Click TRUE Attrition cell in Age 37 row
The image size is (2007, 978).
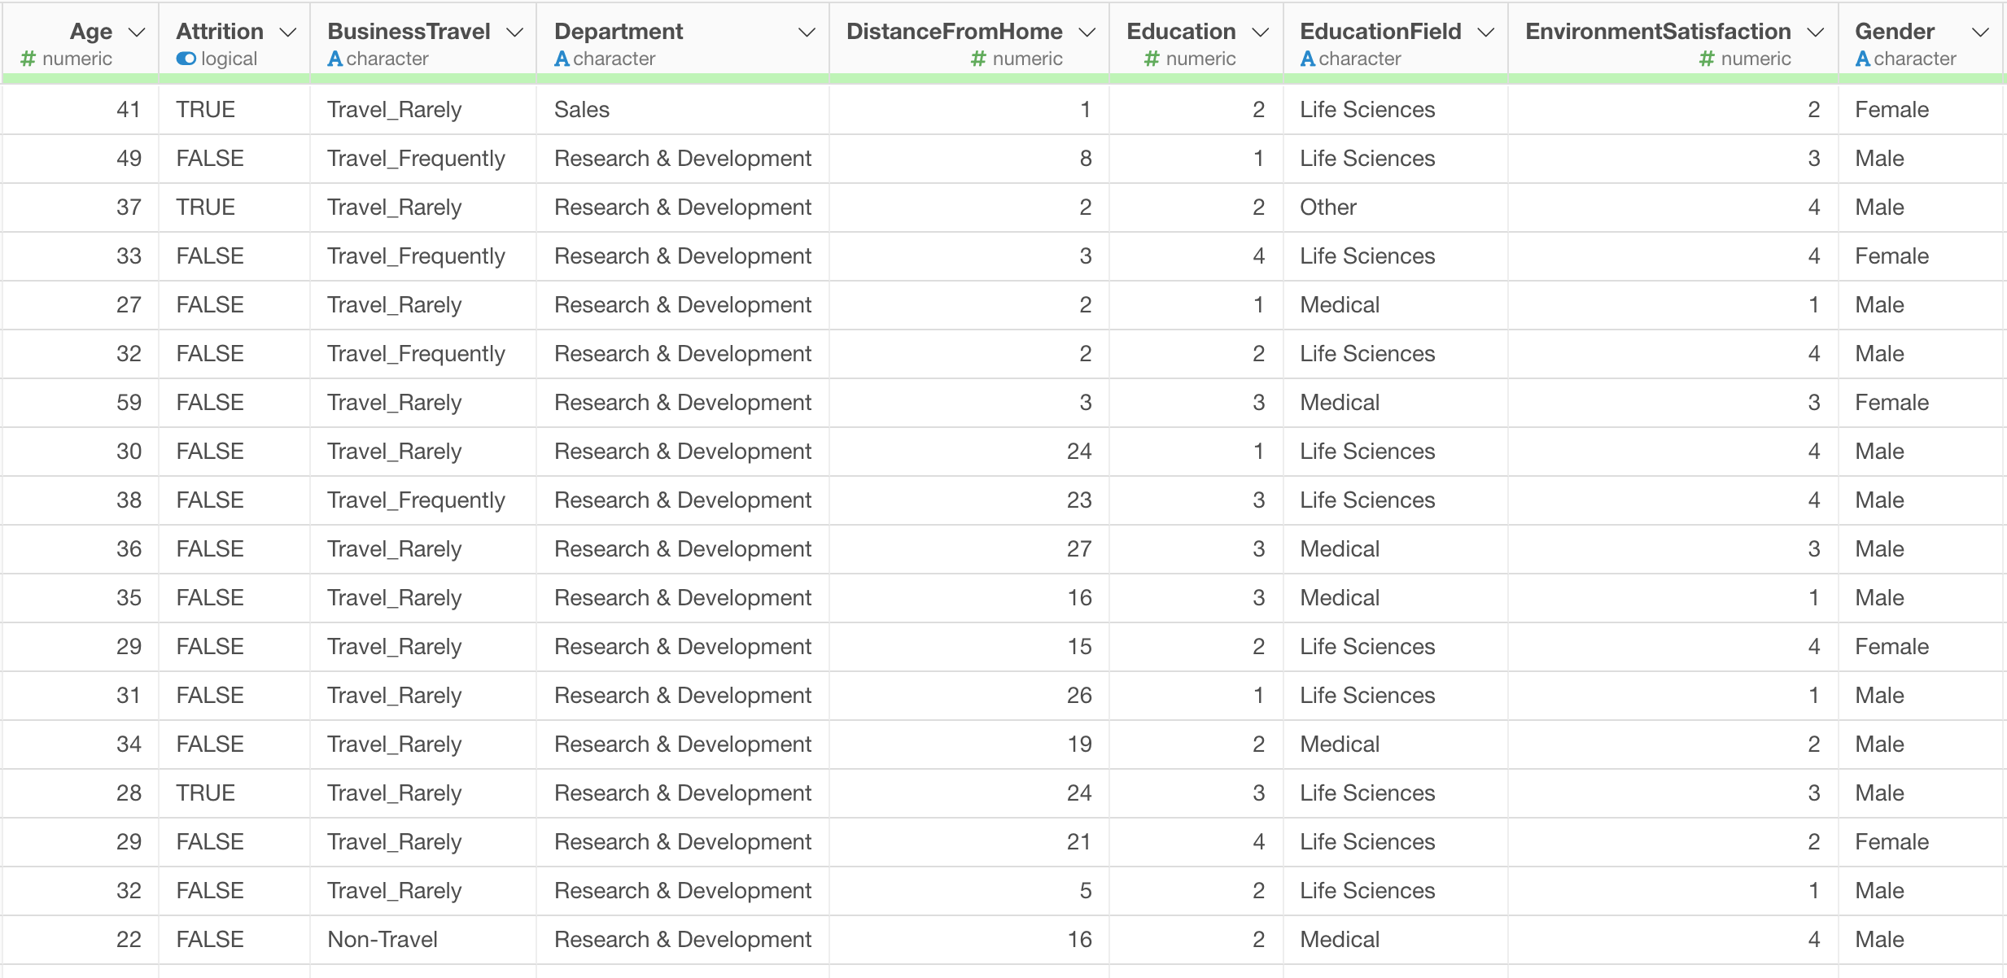pyautogui.click(x=234, y=207)
